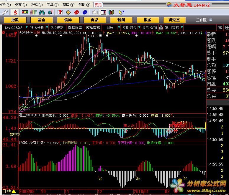Click the 多图组合 toolbar item

point(129,28)
